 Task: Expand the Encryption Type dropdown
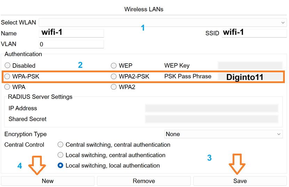[x=223, y=134]
